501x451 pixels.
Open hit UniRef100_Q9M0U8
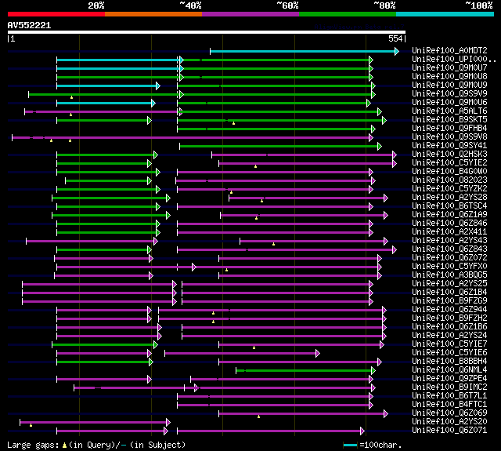coord(449,77)
